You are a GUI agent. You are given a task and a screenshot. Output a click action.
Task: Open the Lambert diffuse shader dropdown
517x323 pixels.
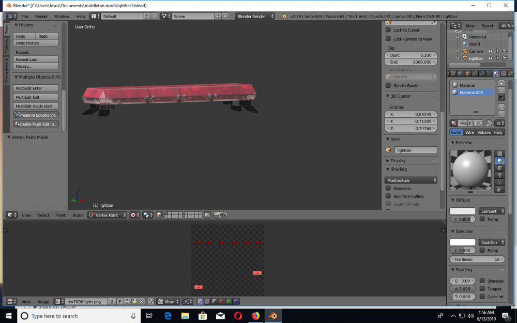[492, 211]
